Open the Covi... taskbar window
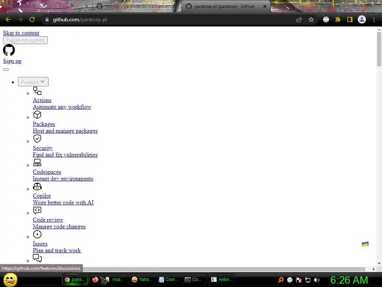 (x=169, y=280)
